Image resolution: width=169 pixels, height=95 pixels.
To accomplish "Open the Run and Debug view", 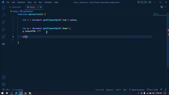I will 3,29.
